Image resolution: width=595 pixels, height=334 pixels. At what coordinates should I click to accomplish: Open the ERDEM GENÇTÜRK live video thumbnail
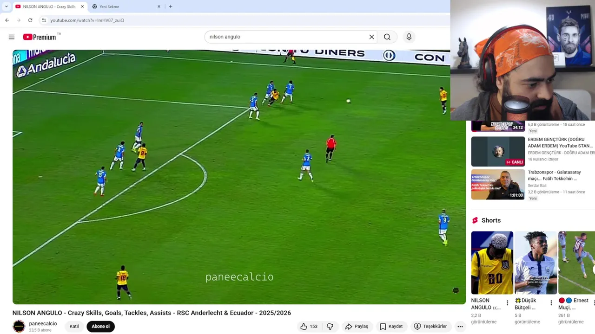click(x=498, y=151)
